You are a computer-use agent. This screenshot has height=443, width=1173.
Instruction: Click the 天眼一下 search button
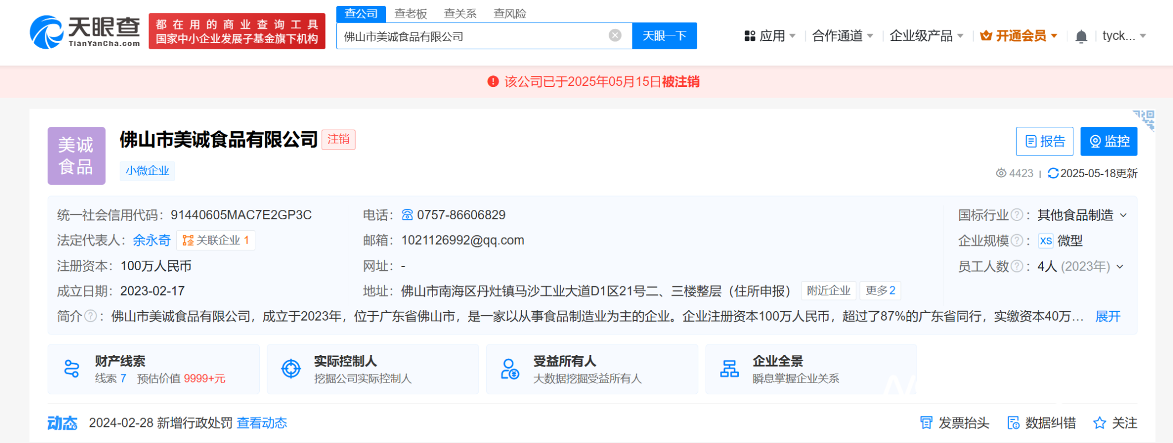664,36
